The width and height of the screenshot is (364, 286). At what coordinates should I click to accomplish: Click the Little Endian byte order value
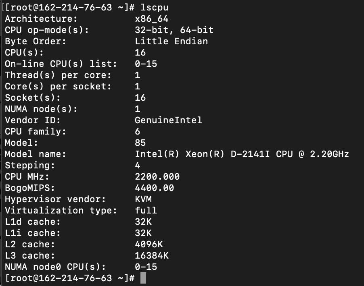click(171, 41)
